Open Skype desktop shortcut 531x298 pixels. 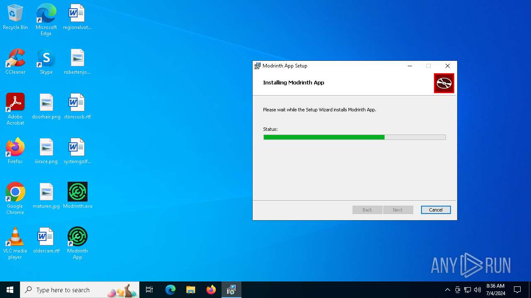coord(46,62)
